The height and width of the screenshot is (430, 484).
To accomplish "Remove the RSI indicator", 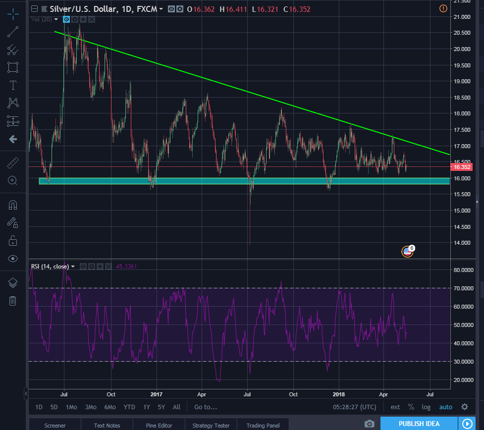I will tap(108, 267).
